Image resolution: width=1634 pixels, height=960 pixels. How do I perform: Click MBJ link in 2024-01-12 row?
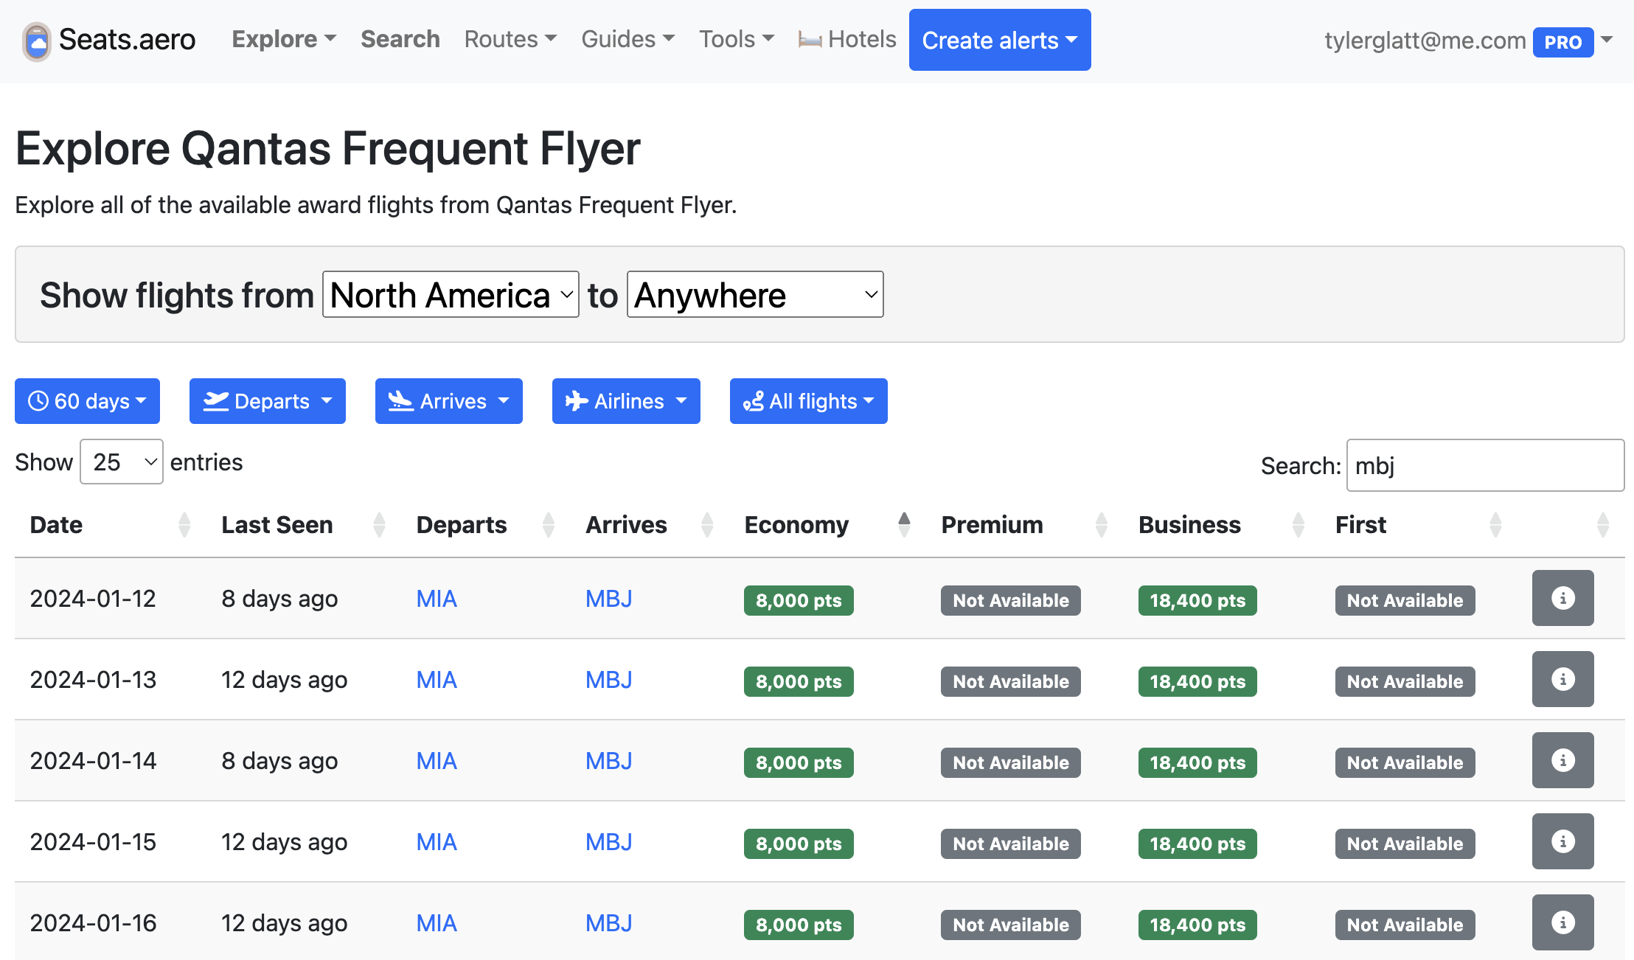click(x=609, y=599)
